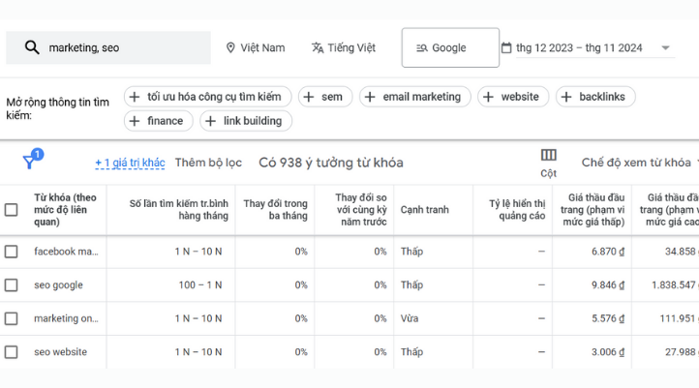Click plus icon on sem chip

tap(309, 97)
